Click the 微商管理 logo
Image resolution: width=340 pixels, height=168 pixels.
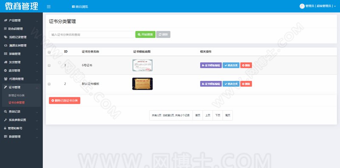click(x=21, y=6)
